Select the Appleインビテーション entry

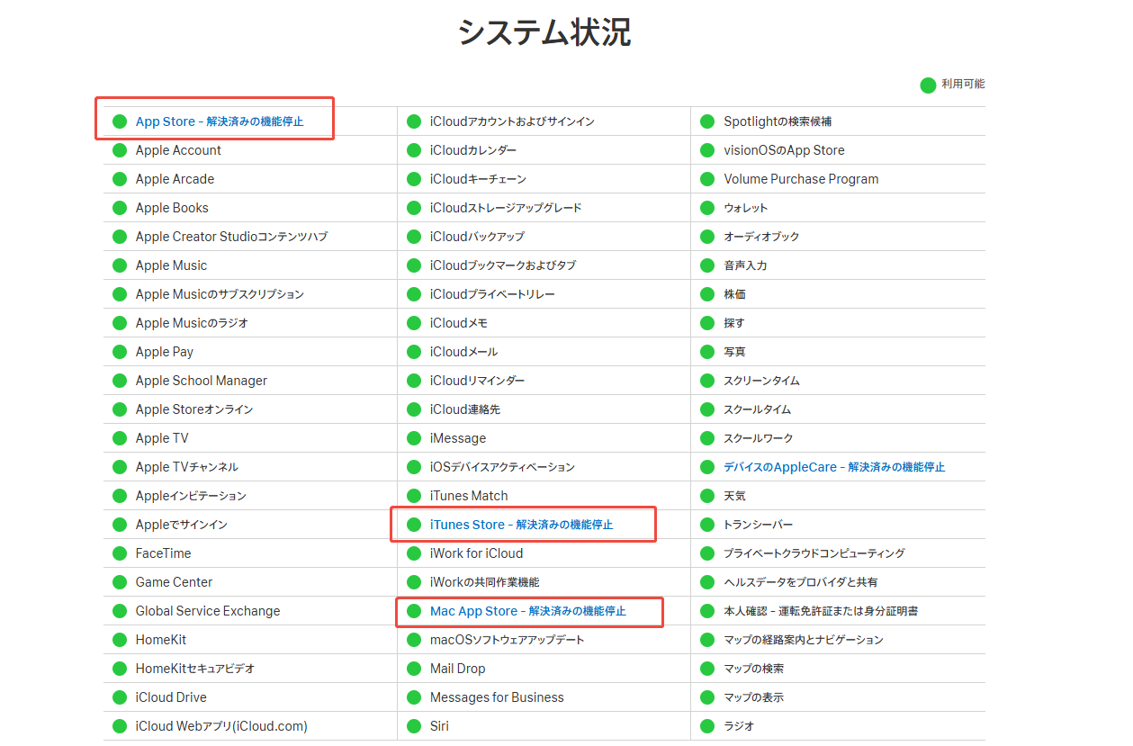[x=191, y=496]
